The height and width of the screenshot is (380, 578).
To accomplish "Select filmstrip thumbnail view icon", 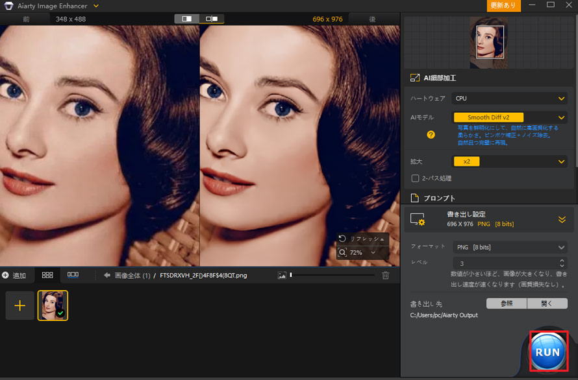I will tap(73, 276).
